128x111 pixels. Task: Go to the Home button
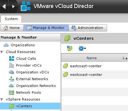coord(12,28)
